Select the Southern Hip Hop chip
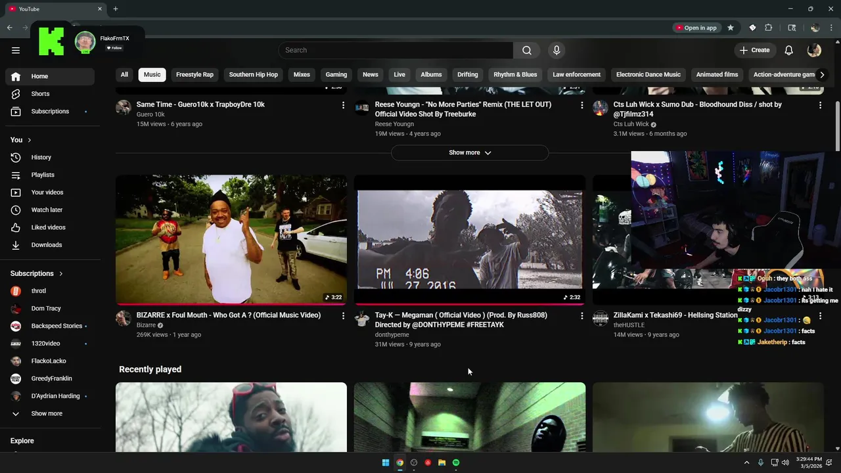The height and width of the screenshot is (473, 841). 253,75
